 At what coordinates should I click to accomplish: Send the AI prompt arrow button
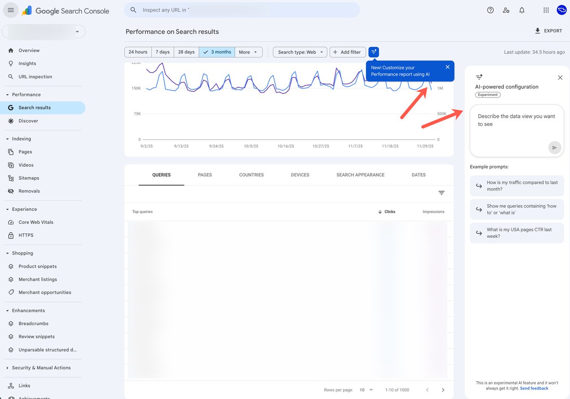(554, 148)
